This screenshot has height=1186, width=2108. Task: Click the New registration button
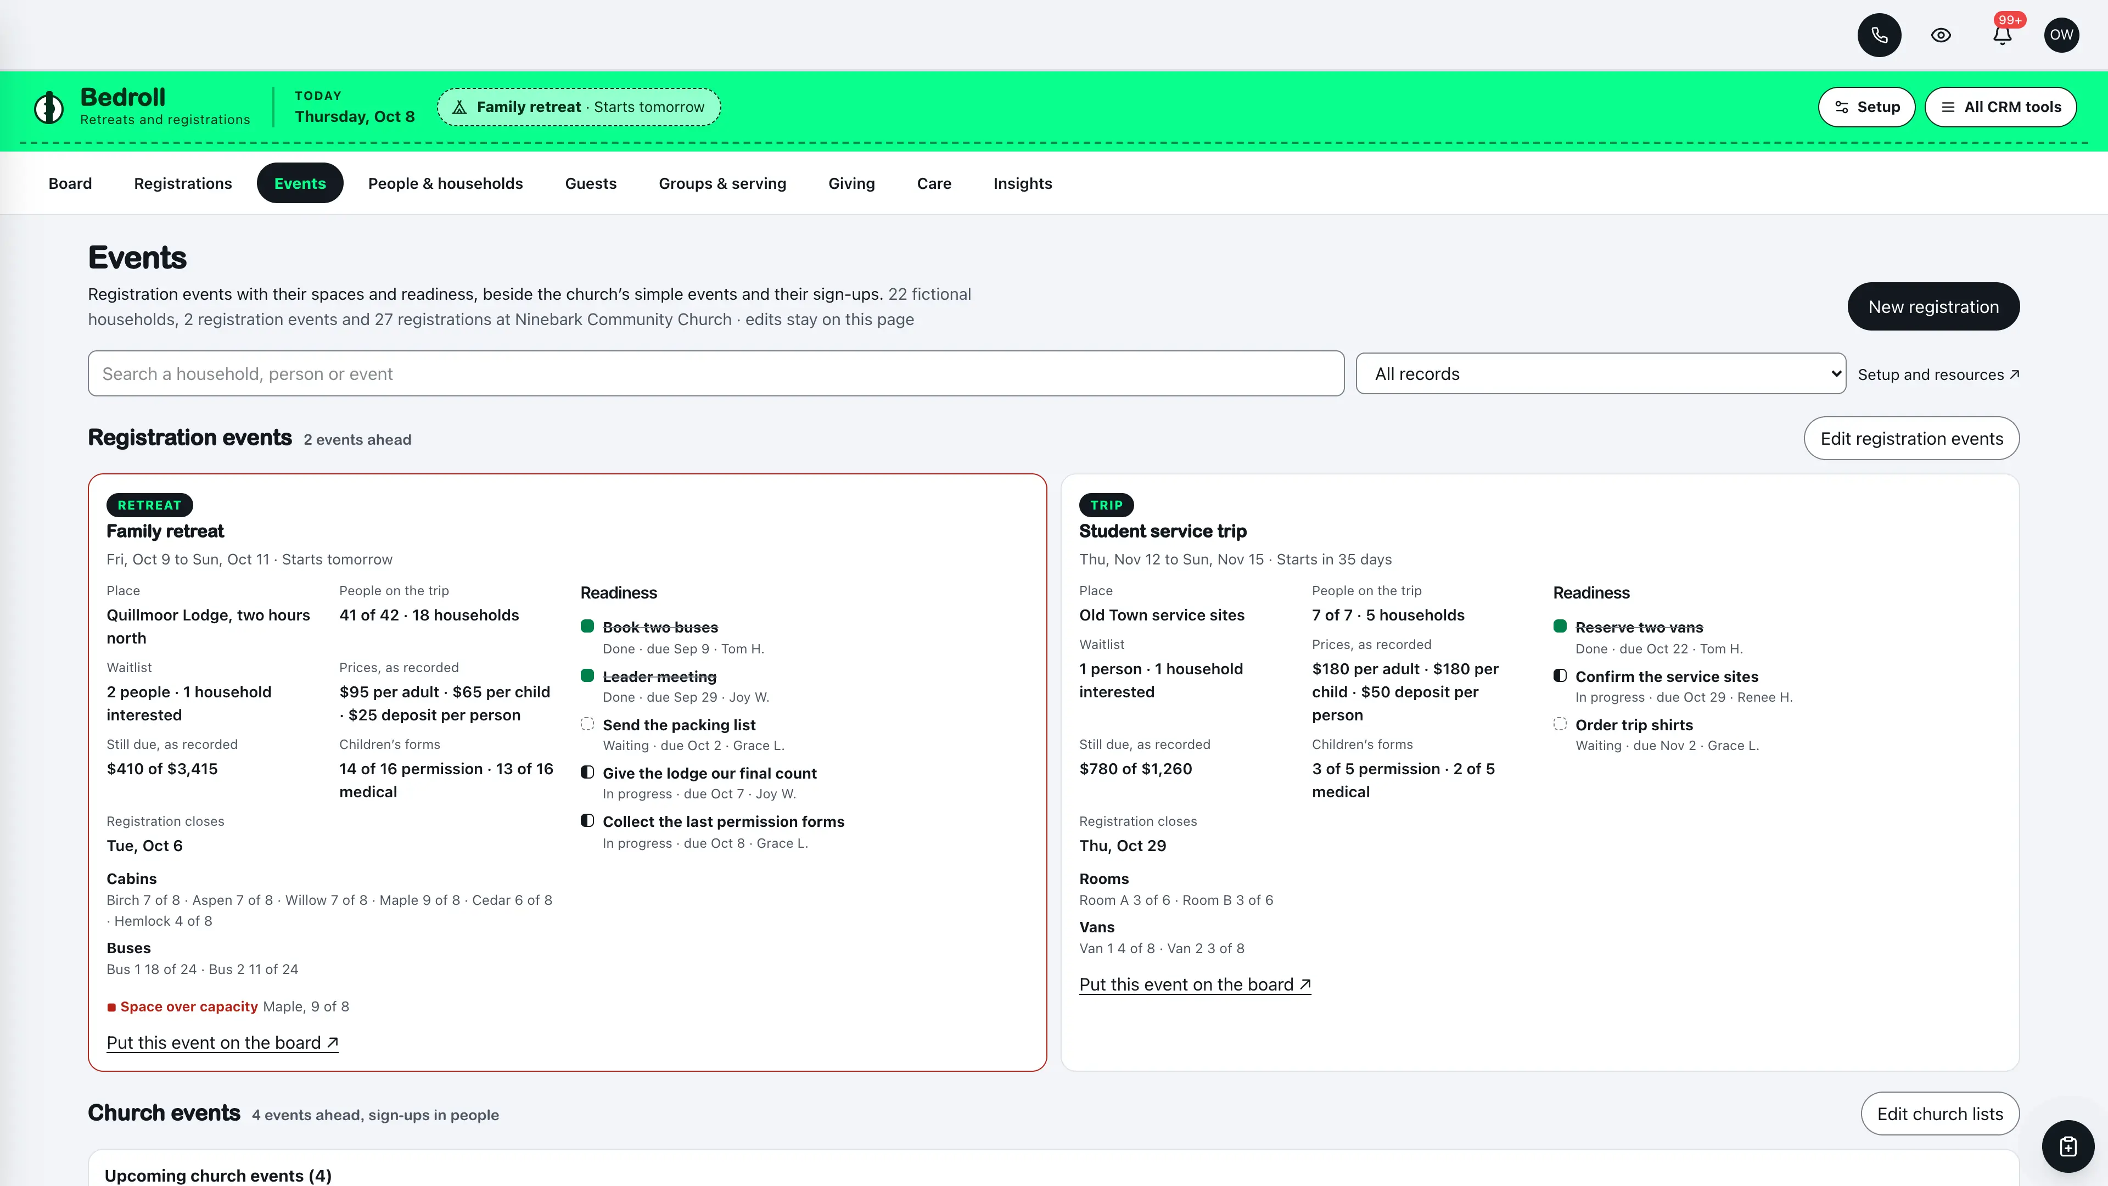[1933, 307]
